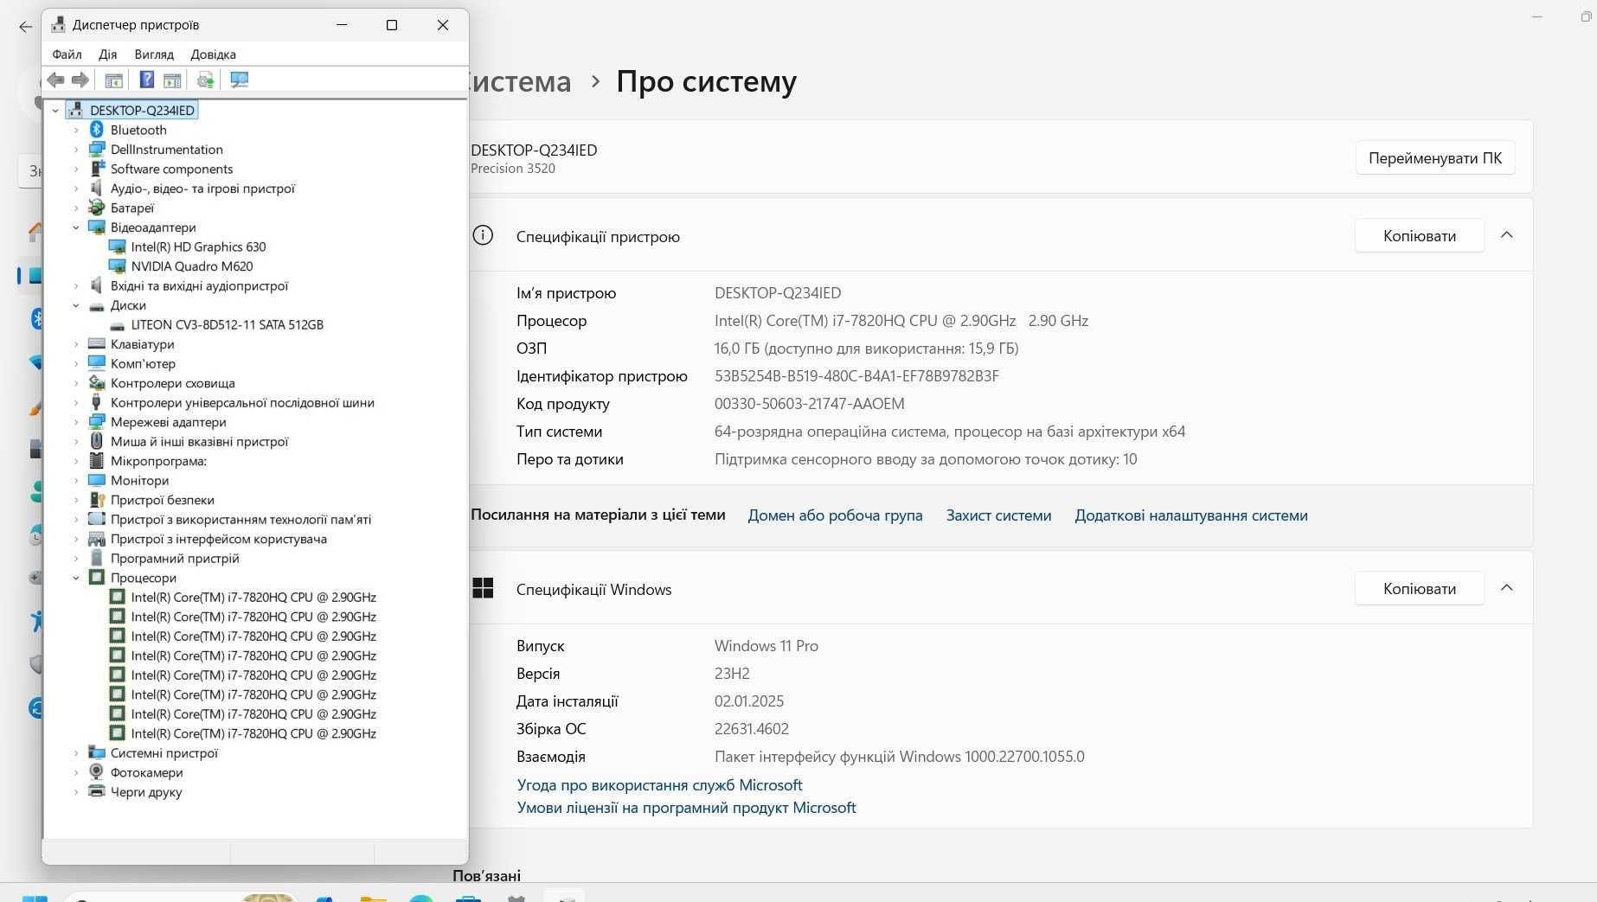Viewport: 1597px width, 902px height.
Task: Click the Windows logo beside Специфікації Windows
Action: point(483,588)
